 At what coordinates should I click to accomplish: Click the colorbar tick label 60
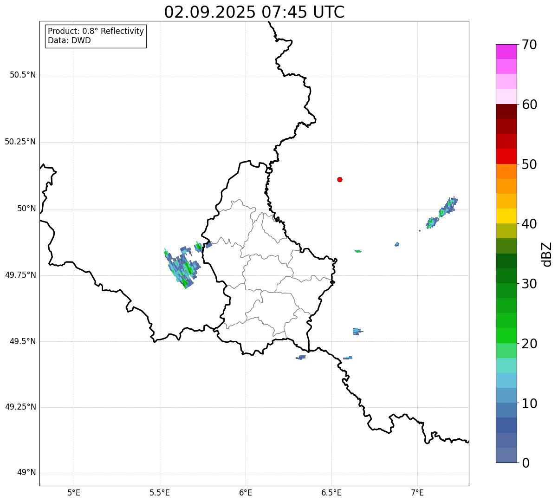click(x=529, y=104)
